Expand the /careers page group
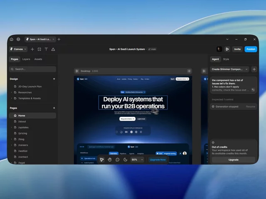 [x=12, y=145]
